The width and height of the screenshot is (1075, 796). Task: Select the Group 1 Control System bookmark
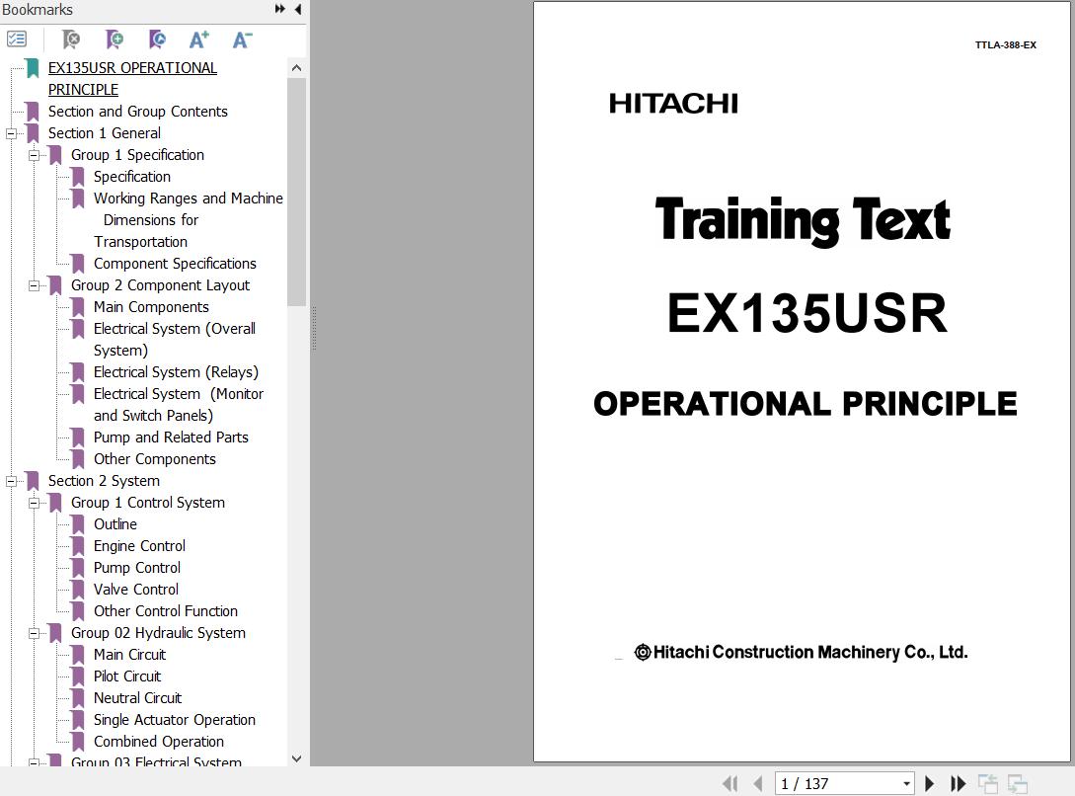(148, 503)
